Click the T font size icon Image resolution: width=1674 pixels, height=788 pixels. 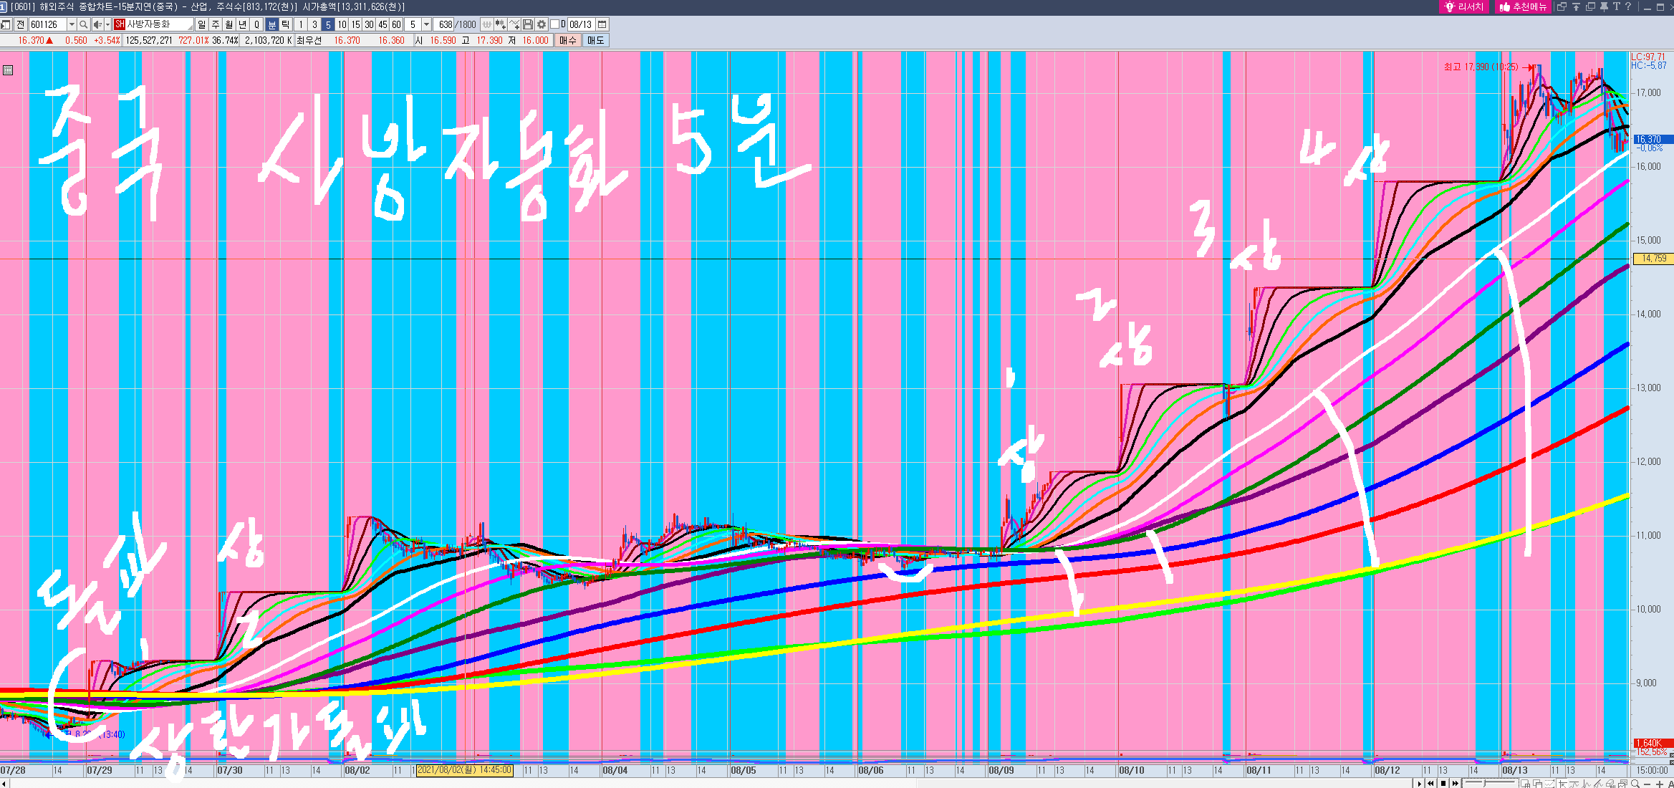[x=1616, y=6]
